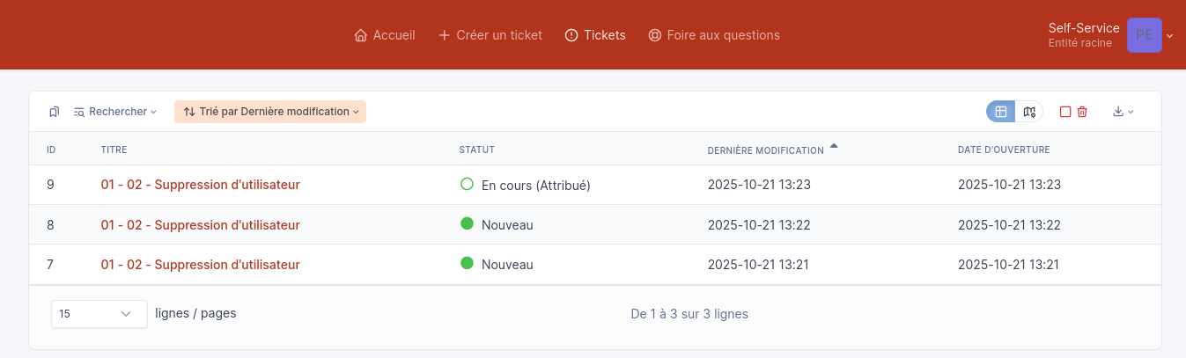Open the lignes per page selector
The image size is (1186, 358).
99,314
